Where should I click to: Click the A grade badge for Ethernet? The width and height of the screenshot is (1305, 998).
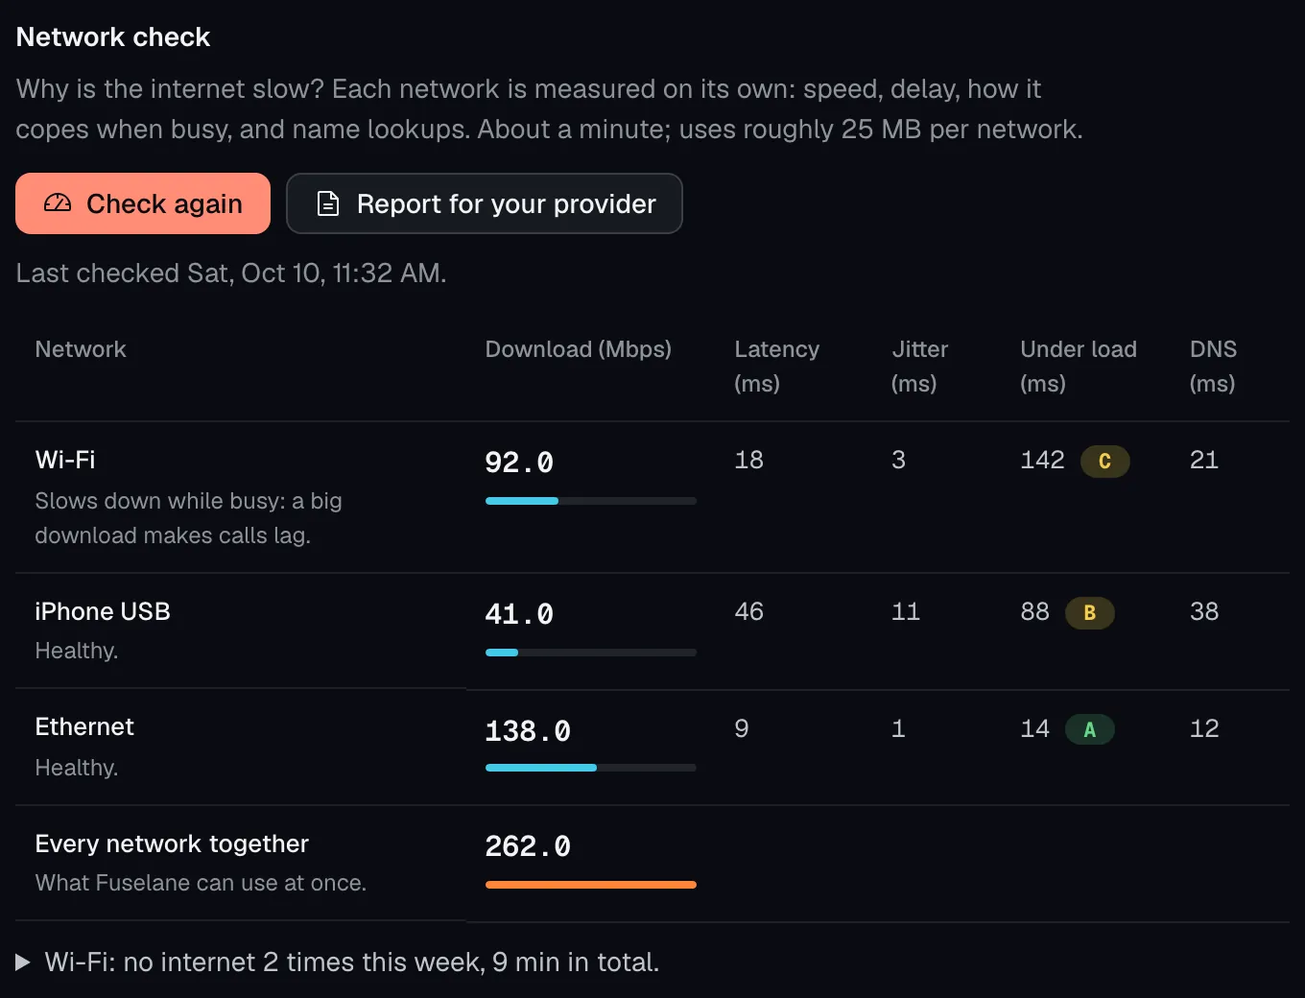[1089, 730]
